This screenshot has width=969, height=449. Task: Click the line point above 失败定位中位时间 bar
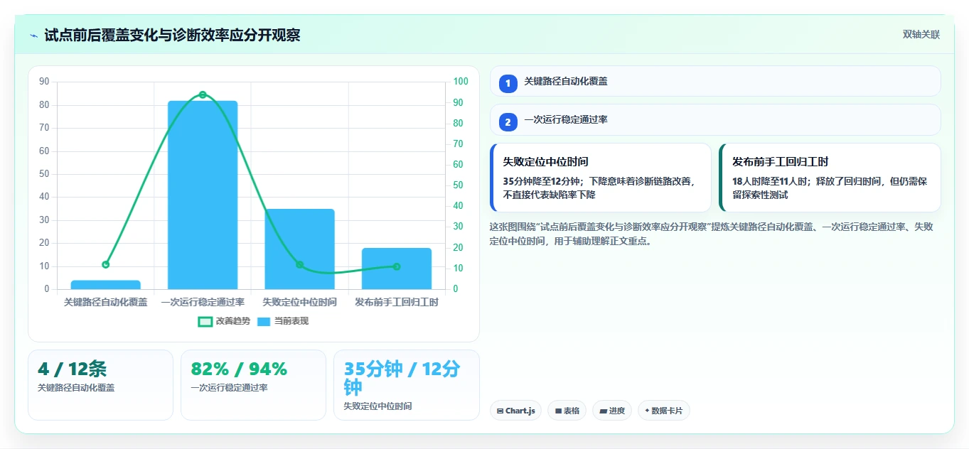299,264
